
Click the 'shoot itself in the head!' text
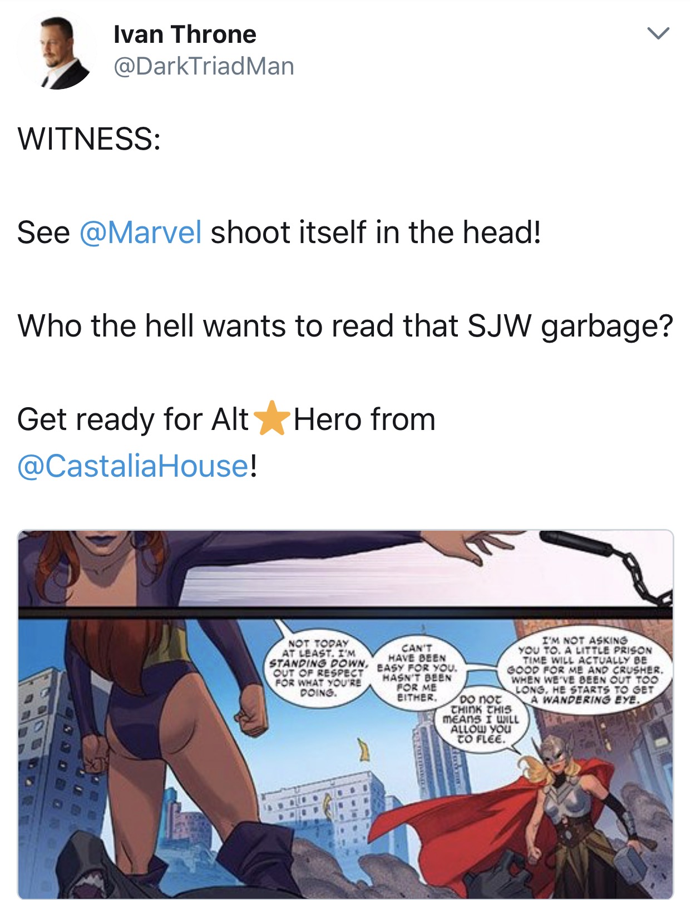(x=376, y=232)
